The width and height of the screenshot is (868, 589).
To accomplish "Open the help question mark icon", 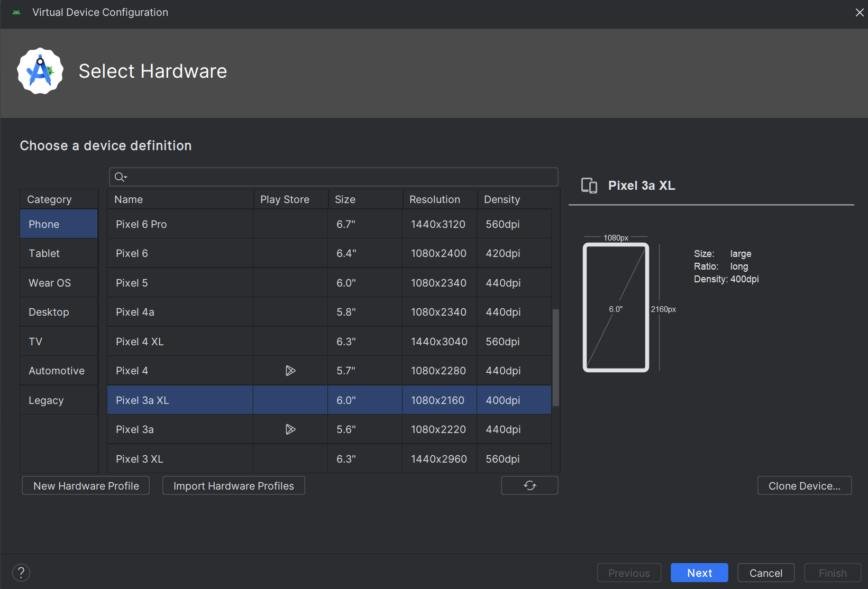I will (21, 573).
